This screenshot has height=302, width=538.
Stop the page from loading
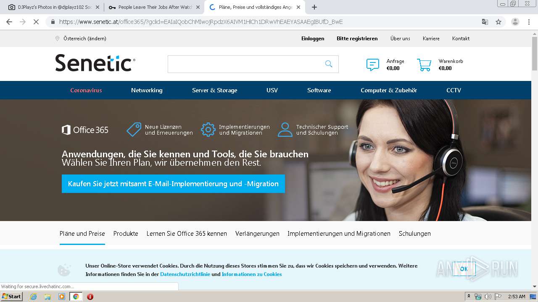[x=36, y=22]
